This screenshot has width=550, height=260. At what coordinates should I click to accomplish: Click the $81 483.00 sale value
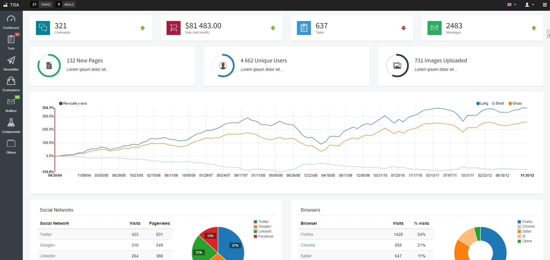coord(203,26)
